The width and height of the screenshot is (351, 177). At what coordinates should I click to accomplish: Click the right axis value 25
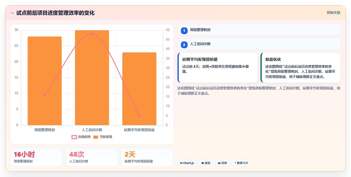click(x=168, y=78)
